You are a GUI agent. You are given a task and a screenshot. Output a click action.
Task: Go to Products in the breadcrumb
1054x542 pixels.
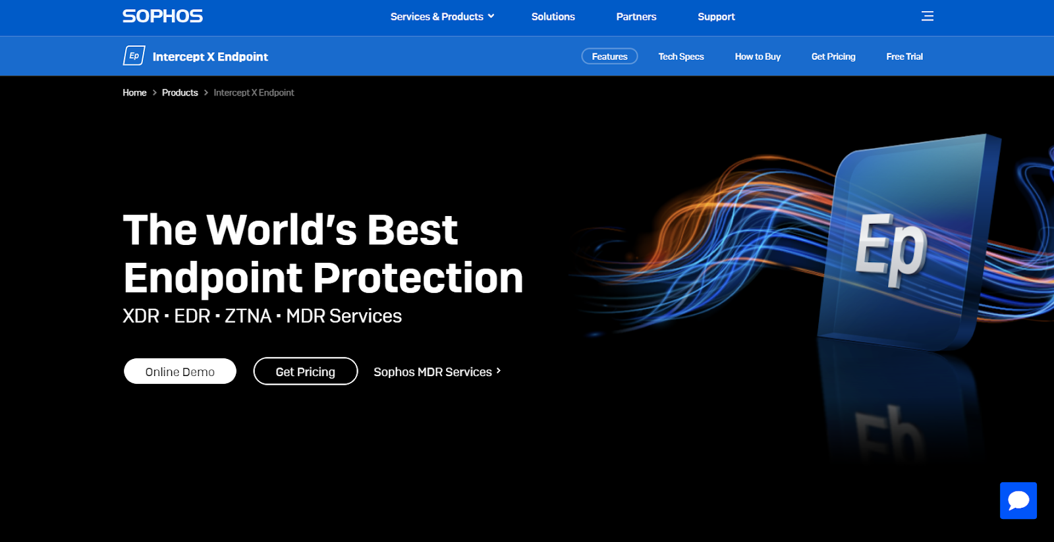[180, 93]
